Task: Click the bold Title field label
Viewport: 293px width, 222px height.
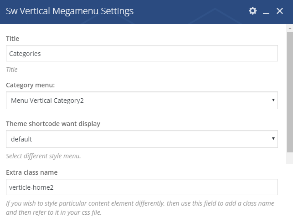Action: (12, 39)
